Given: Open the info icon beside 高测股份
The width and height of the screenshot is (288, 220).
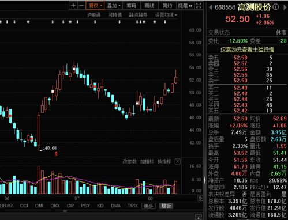Looking at the screenshot, I should [276, 7].
